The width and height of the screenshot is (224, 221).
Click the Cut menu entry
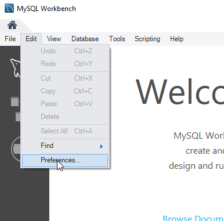click(65, 78)
